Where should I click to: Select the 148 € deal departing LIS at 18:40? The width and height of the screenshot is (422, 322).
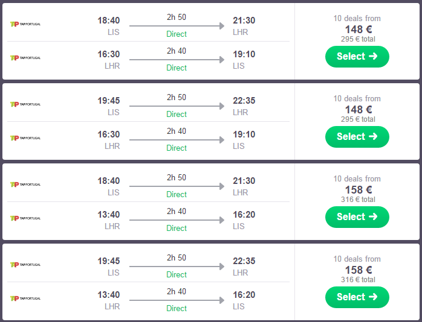(357, 57)
